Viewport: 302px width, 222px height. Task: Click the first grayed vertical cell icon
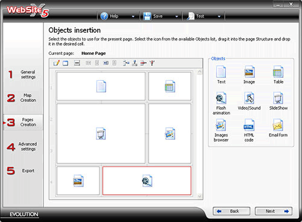[97, 63]
